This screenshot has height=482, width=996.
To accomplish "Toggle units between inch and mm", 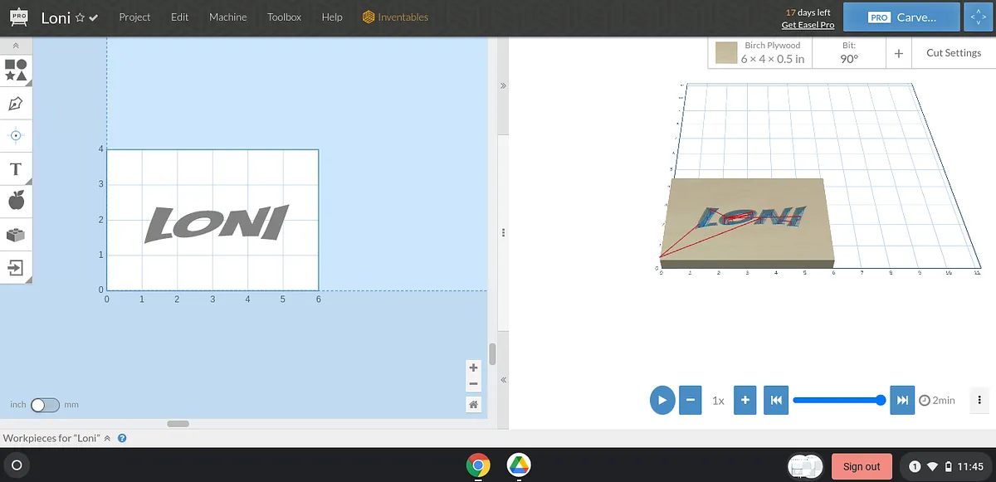I will click(x=45, y=405).
